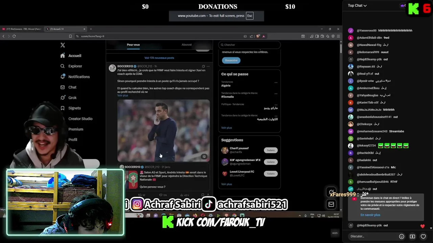
Task: Open the #Somalia trending topic
Action: pos(227,97)
